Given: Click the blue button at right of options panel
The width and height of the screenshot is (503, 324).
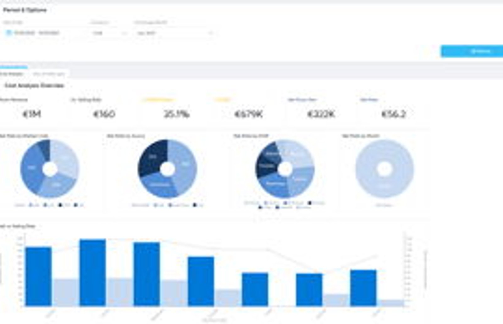Looking at the screenshot, I should (472, 51).
